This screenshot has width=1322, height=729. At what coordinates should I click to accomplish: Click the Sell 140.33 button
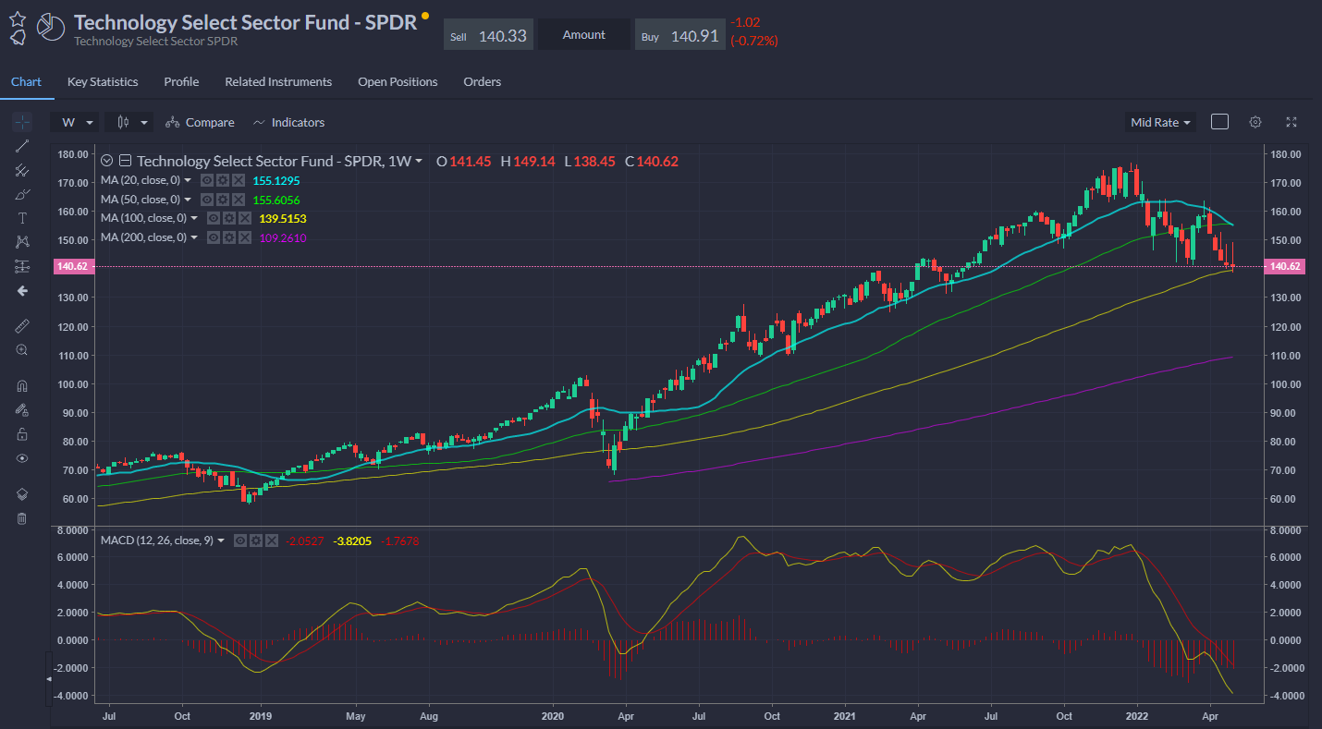[x=487, y=36]
